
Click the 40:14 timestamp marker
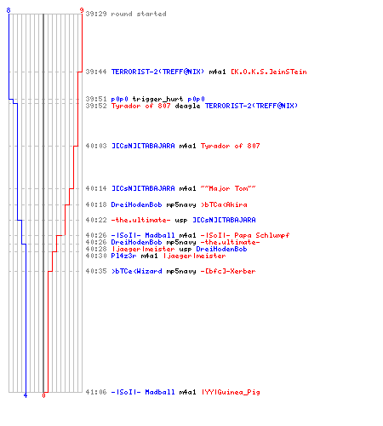(96, 188)
